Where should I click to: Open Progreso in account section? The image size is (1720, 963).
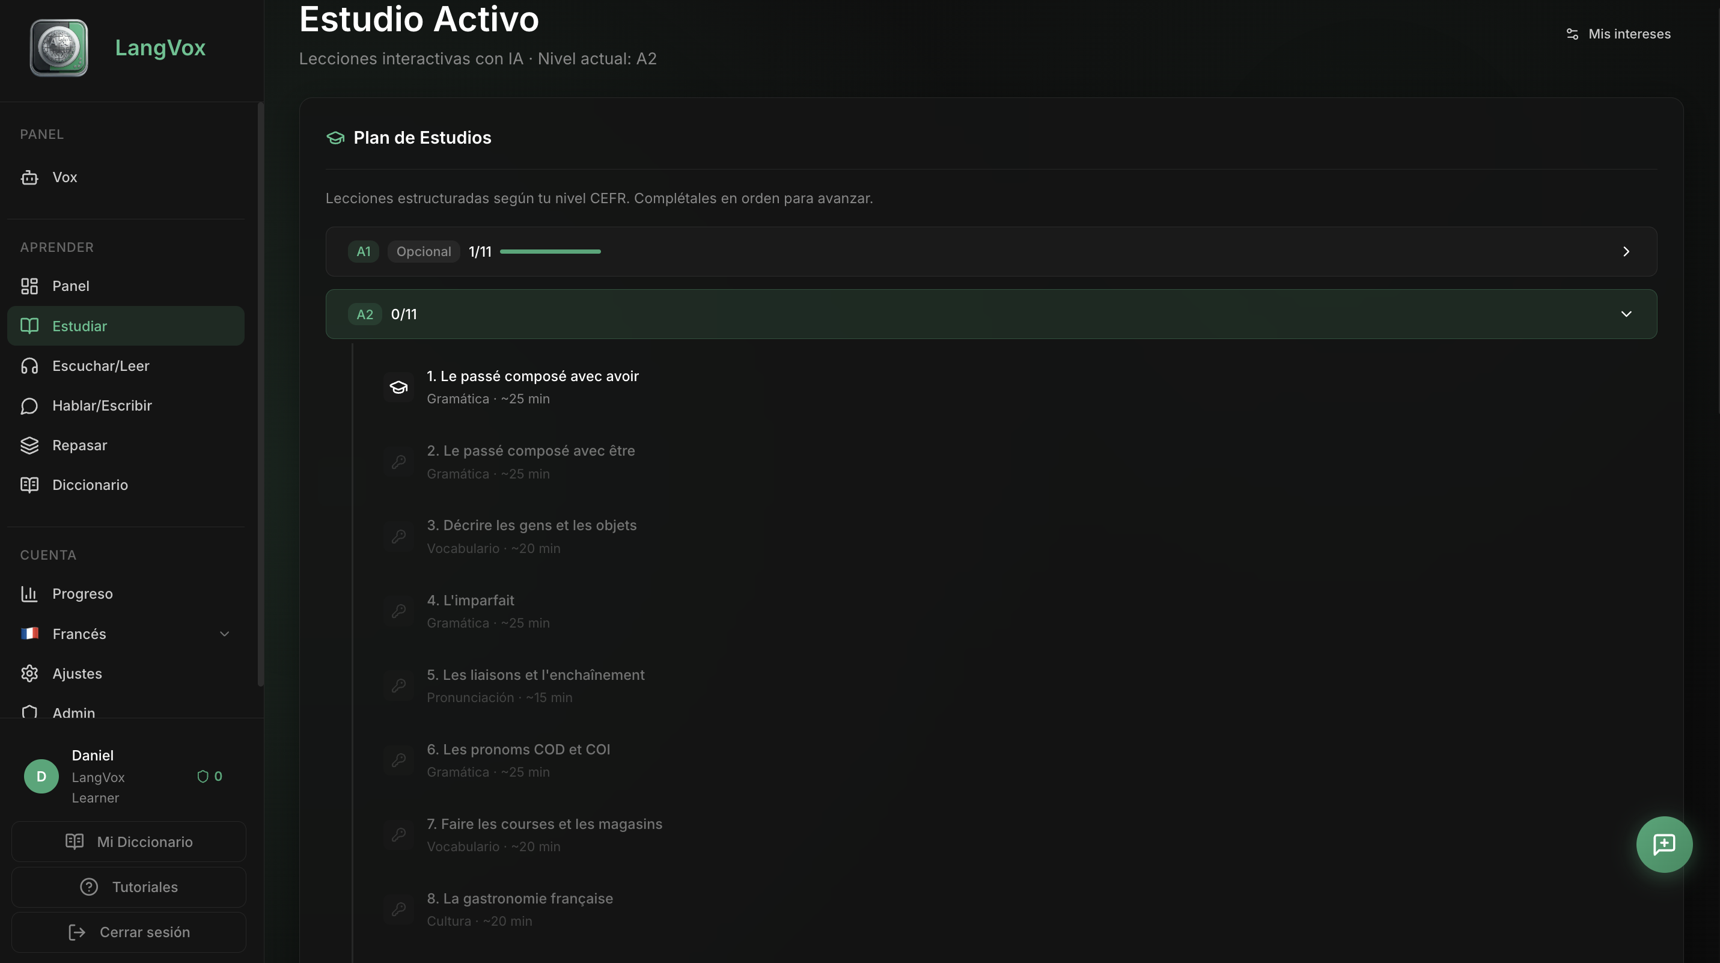click(x=126, y=594)
